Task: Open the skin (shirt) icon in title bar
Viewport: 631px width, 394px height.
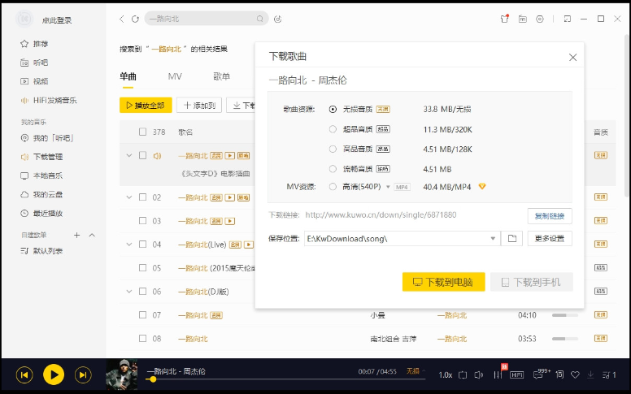Action: click(505, 19)
